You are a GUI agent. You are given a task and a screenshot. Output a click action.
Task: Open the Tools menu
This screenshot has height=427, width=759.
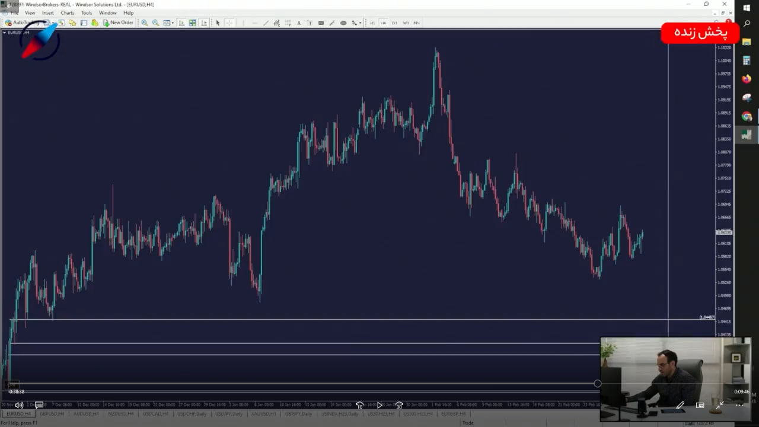click(x=87, y=13)
